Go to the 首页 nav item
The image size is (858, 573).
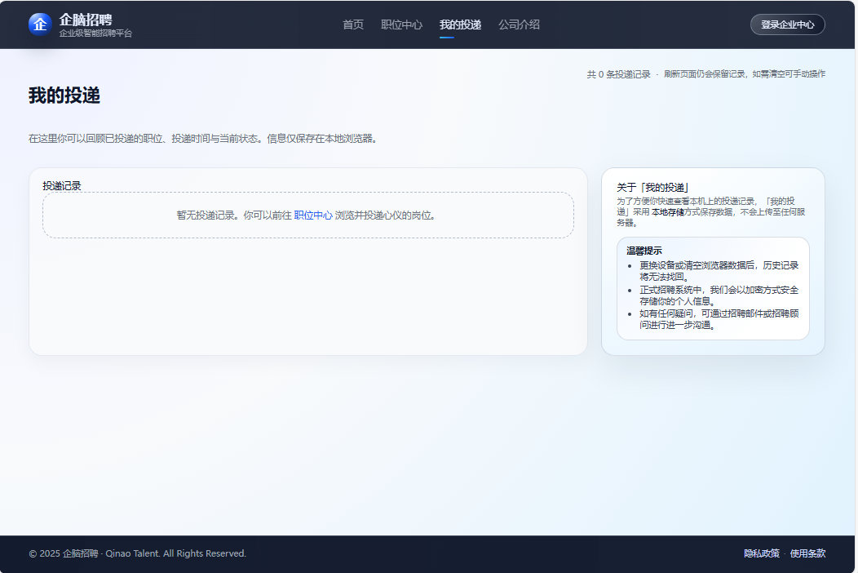[x=353, y=24]
